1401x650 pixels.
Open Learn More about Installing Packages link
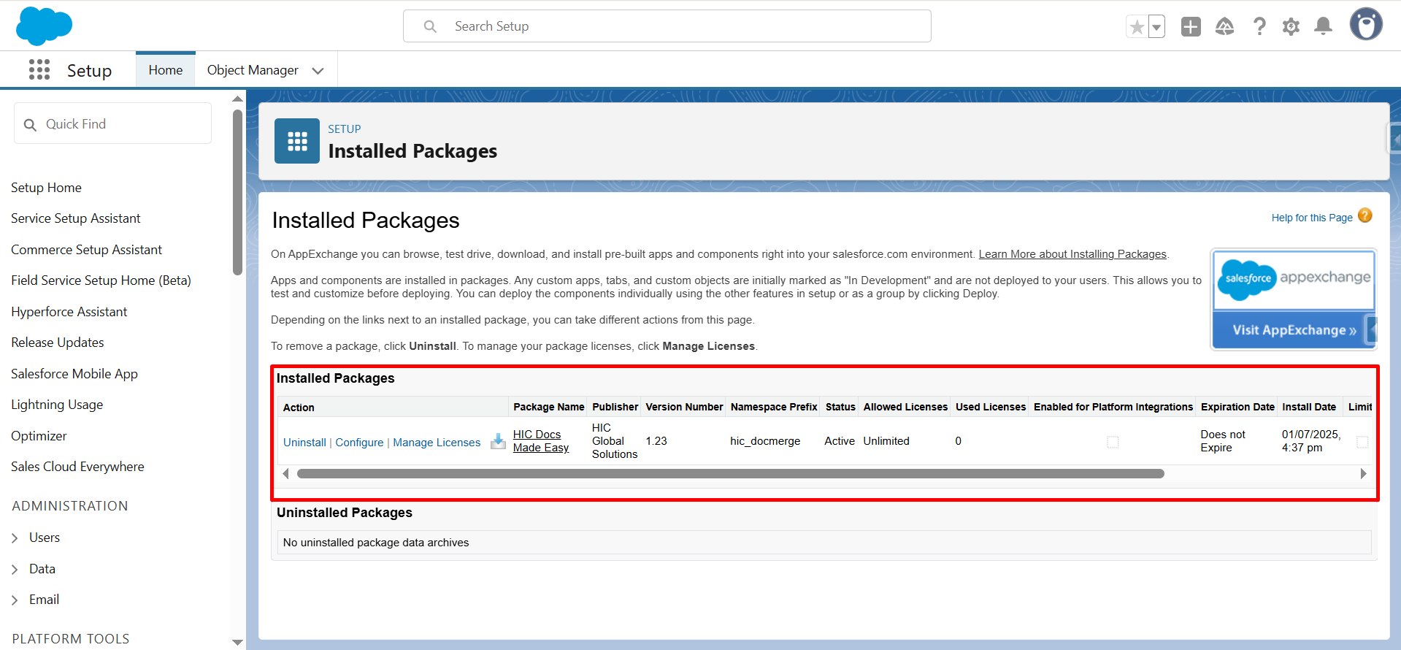[x=1072, y=254]
